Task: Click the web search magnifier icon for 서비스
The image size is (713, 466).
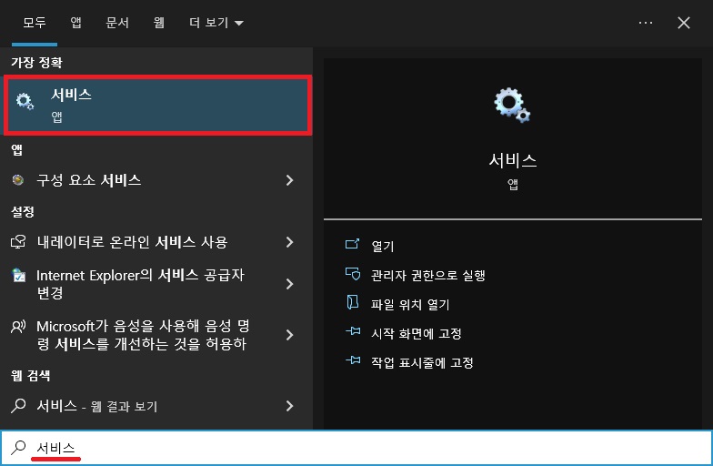Action: 18,406
